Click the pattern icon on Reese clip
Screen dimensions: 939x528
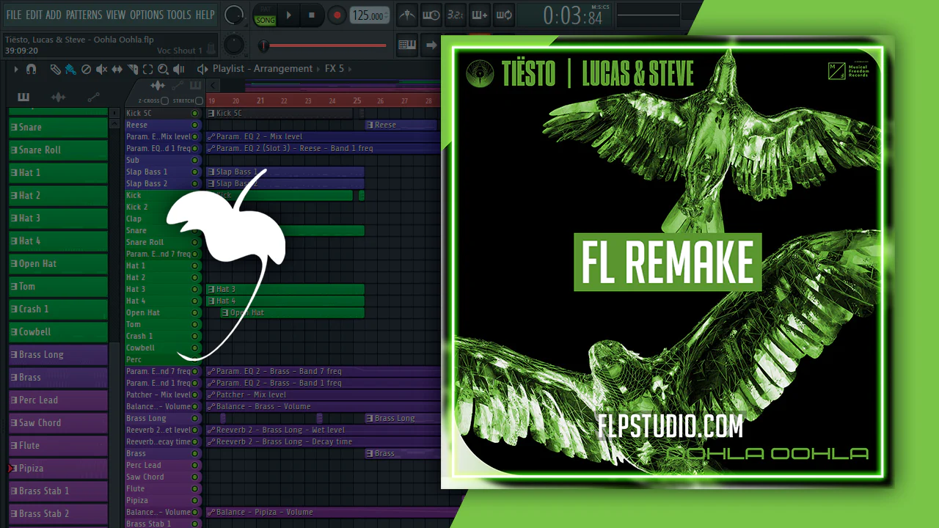(x=370, y=125)
